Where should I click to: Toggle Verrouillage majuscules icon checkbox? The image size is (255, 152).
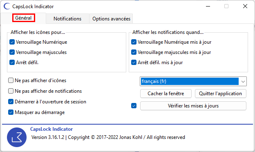click(12, 52)
